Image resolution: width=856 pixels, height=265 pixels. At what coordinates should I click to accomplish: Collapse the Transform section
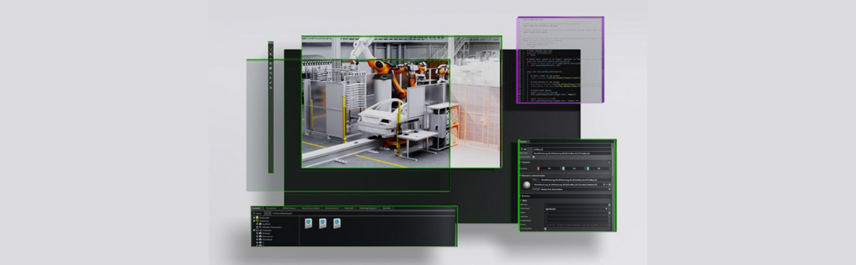520,162
